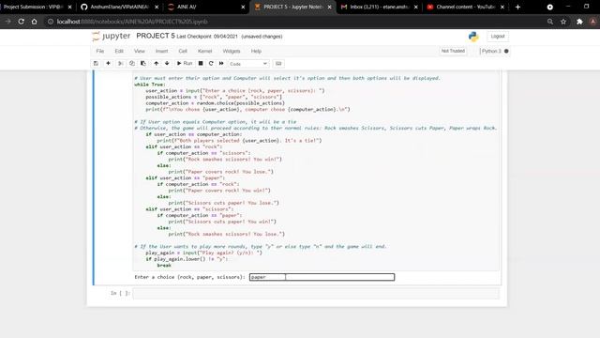Viewport: 600px width, 338px height.
Task: Click the recording indicator in title bar
Action: point(550,7)
